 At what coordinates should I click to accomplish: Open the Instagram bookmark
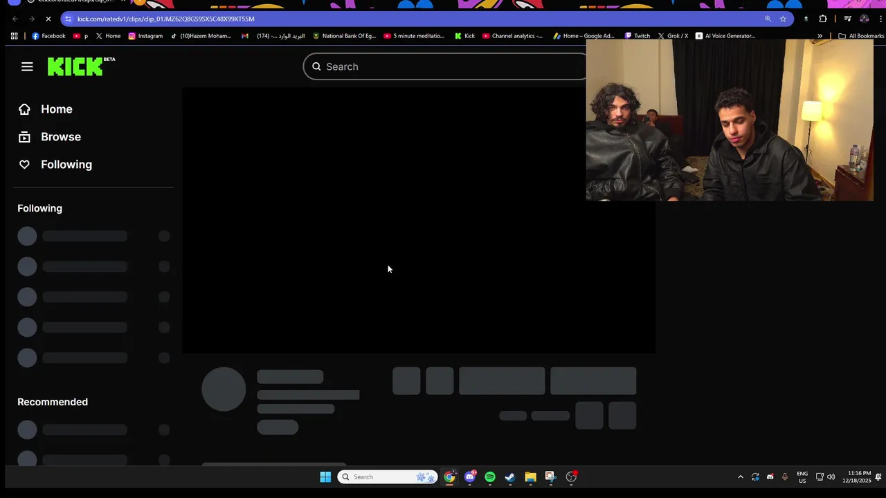[x=145, y=36]
